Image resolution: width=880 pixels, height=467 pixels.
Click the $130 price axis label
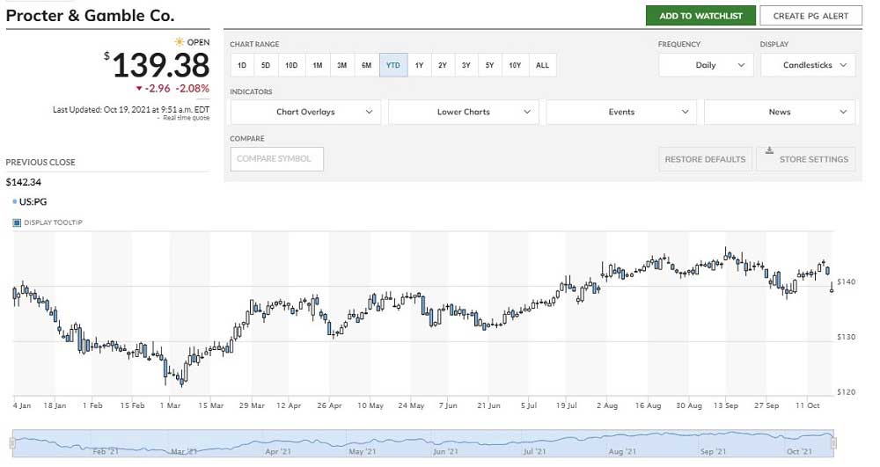[x=846, y=337]
